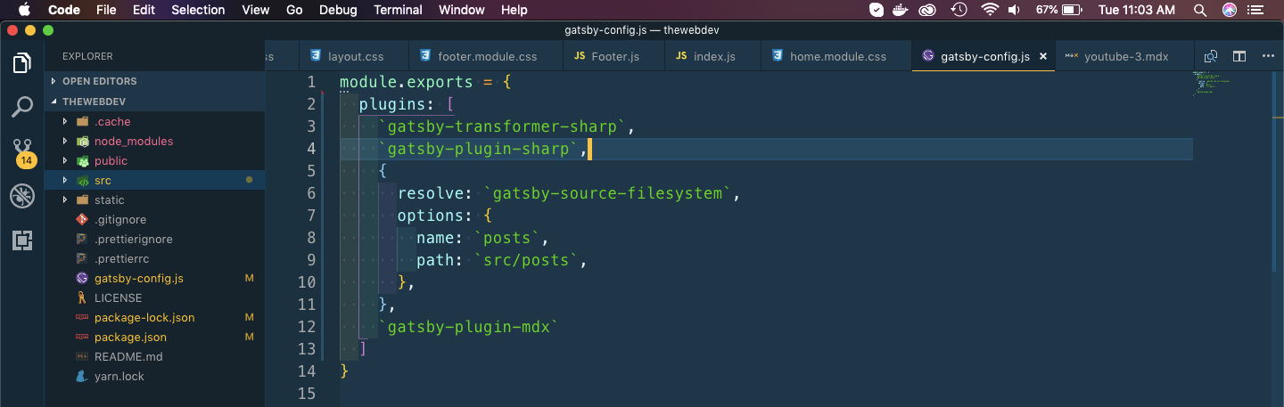Viewport: 1284px width, 407px height.
Task: Open the Debug menu
Action: [x=338, y=10]
